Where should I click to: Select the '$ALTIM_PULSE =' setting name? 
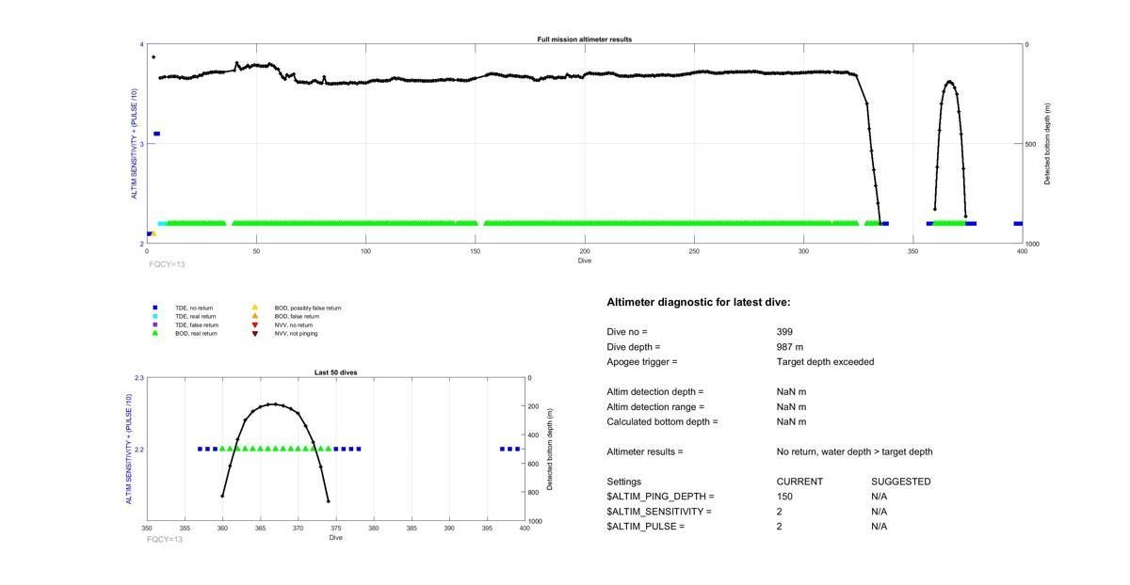pyautogui.click(x=646, y=527)
